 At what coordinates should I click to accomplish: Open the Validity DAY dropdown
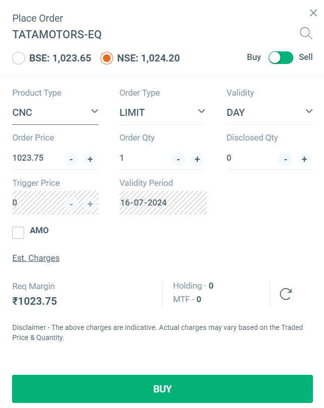[x=269, y=112]
